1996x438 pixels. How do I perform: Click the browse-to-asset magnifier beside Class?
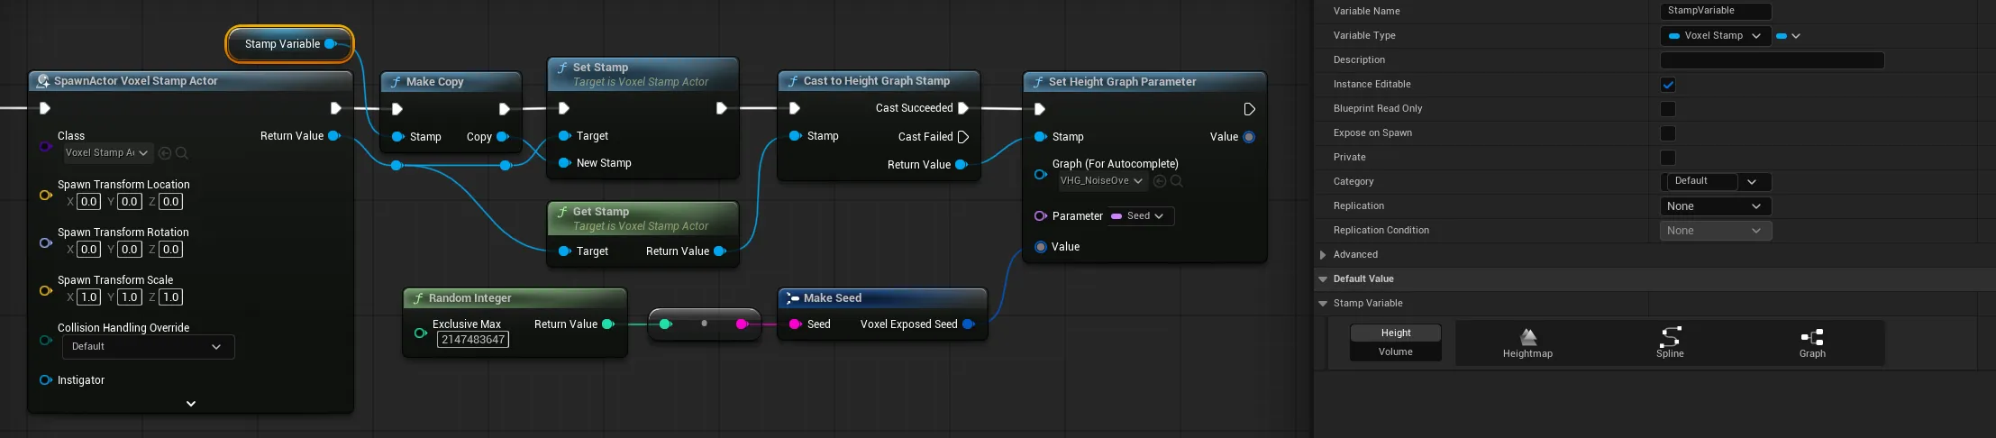click(182, 153)
